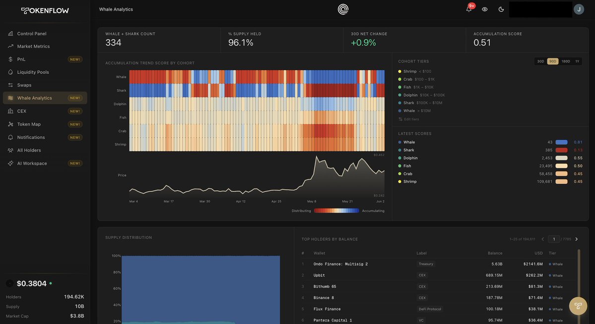This screenshot has height=324, width=595.
Task: Click the Shark latest score red swatch
Action: click(561, 150)
